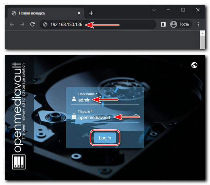Click the browser Back arrow
Image resolution: width=210 pixels, height=185 pixels.
12,24
